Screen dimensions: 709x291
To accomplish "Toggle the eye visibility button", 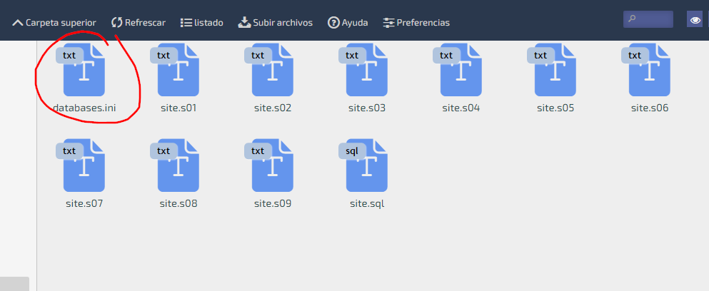I will 695,19.
